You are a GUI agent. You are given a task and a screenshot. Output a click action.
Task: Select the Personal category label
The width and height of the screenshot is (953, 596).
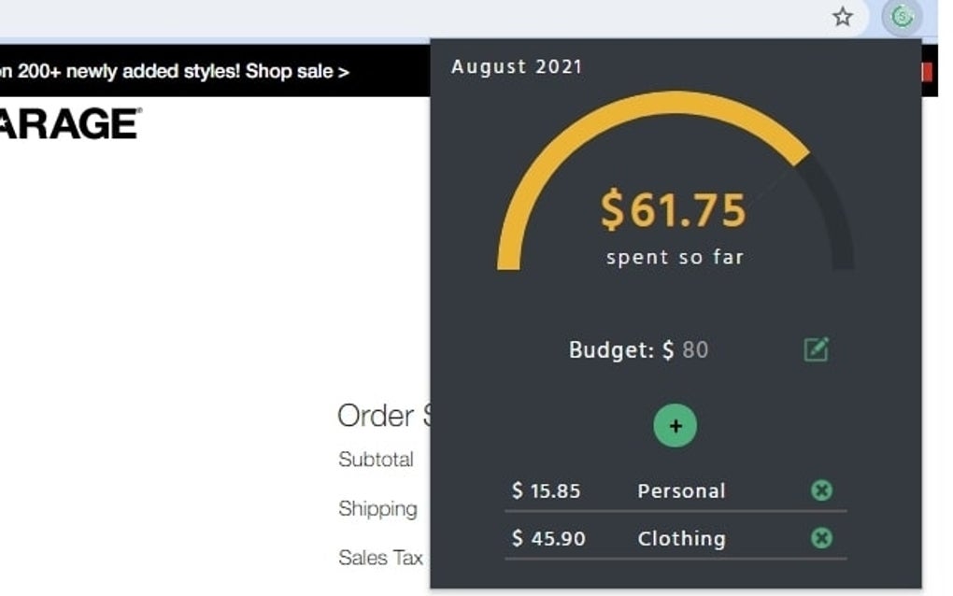pos(682,490)
